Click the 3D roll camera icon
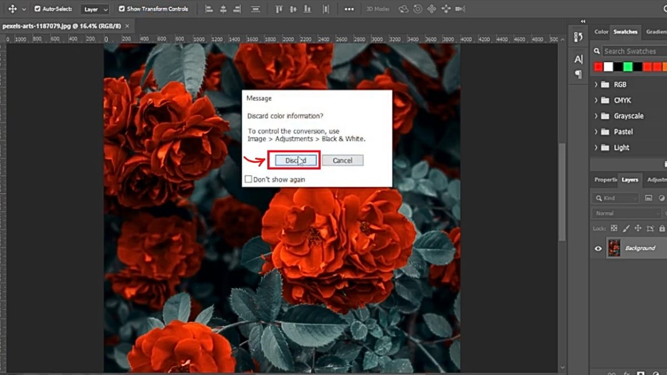Viewport: 667px width, 375px height. [417, 9]
